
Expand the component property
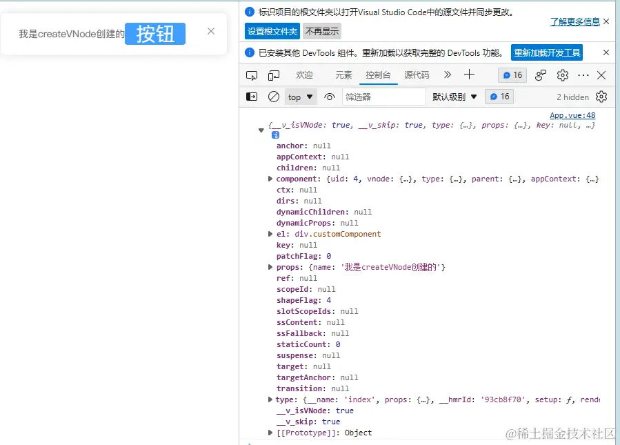click(x=270, y=179)
